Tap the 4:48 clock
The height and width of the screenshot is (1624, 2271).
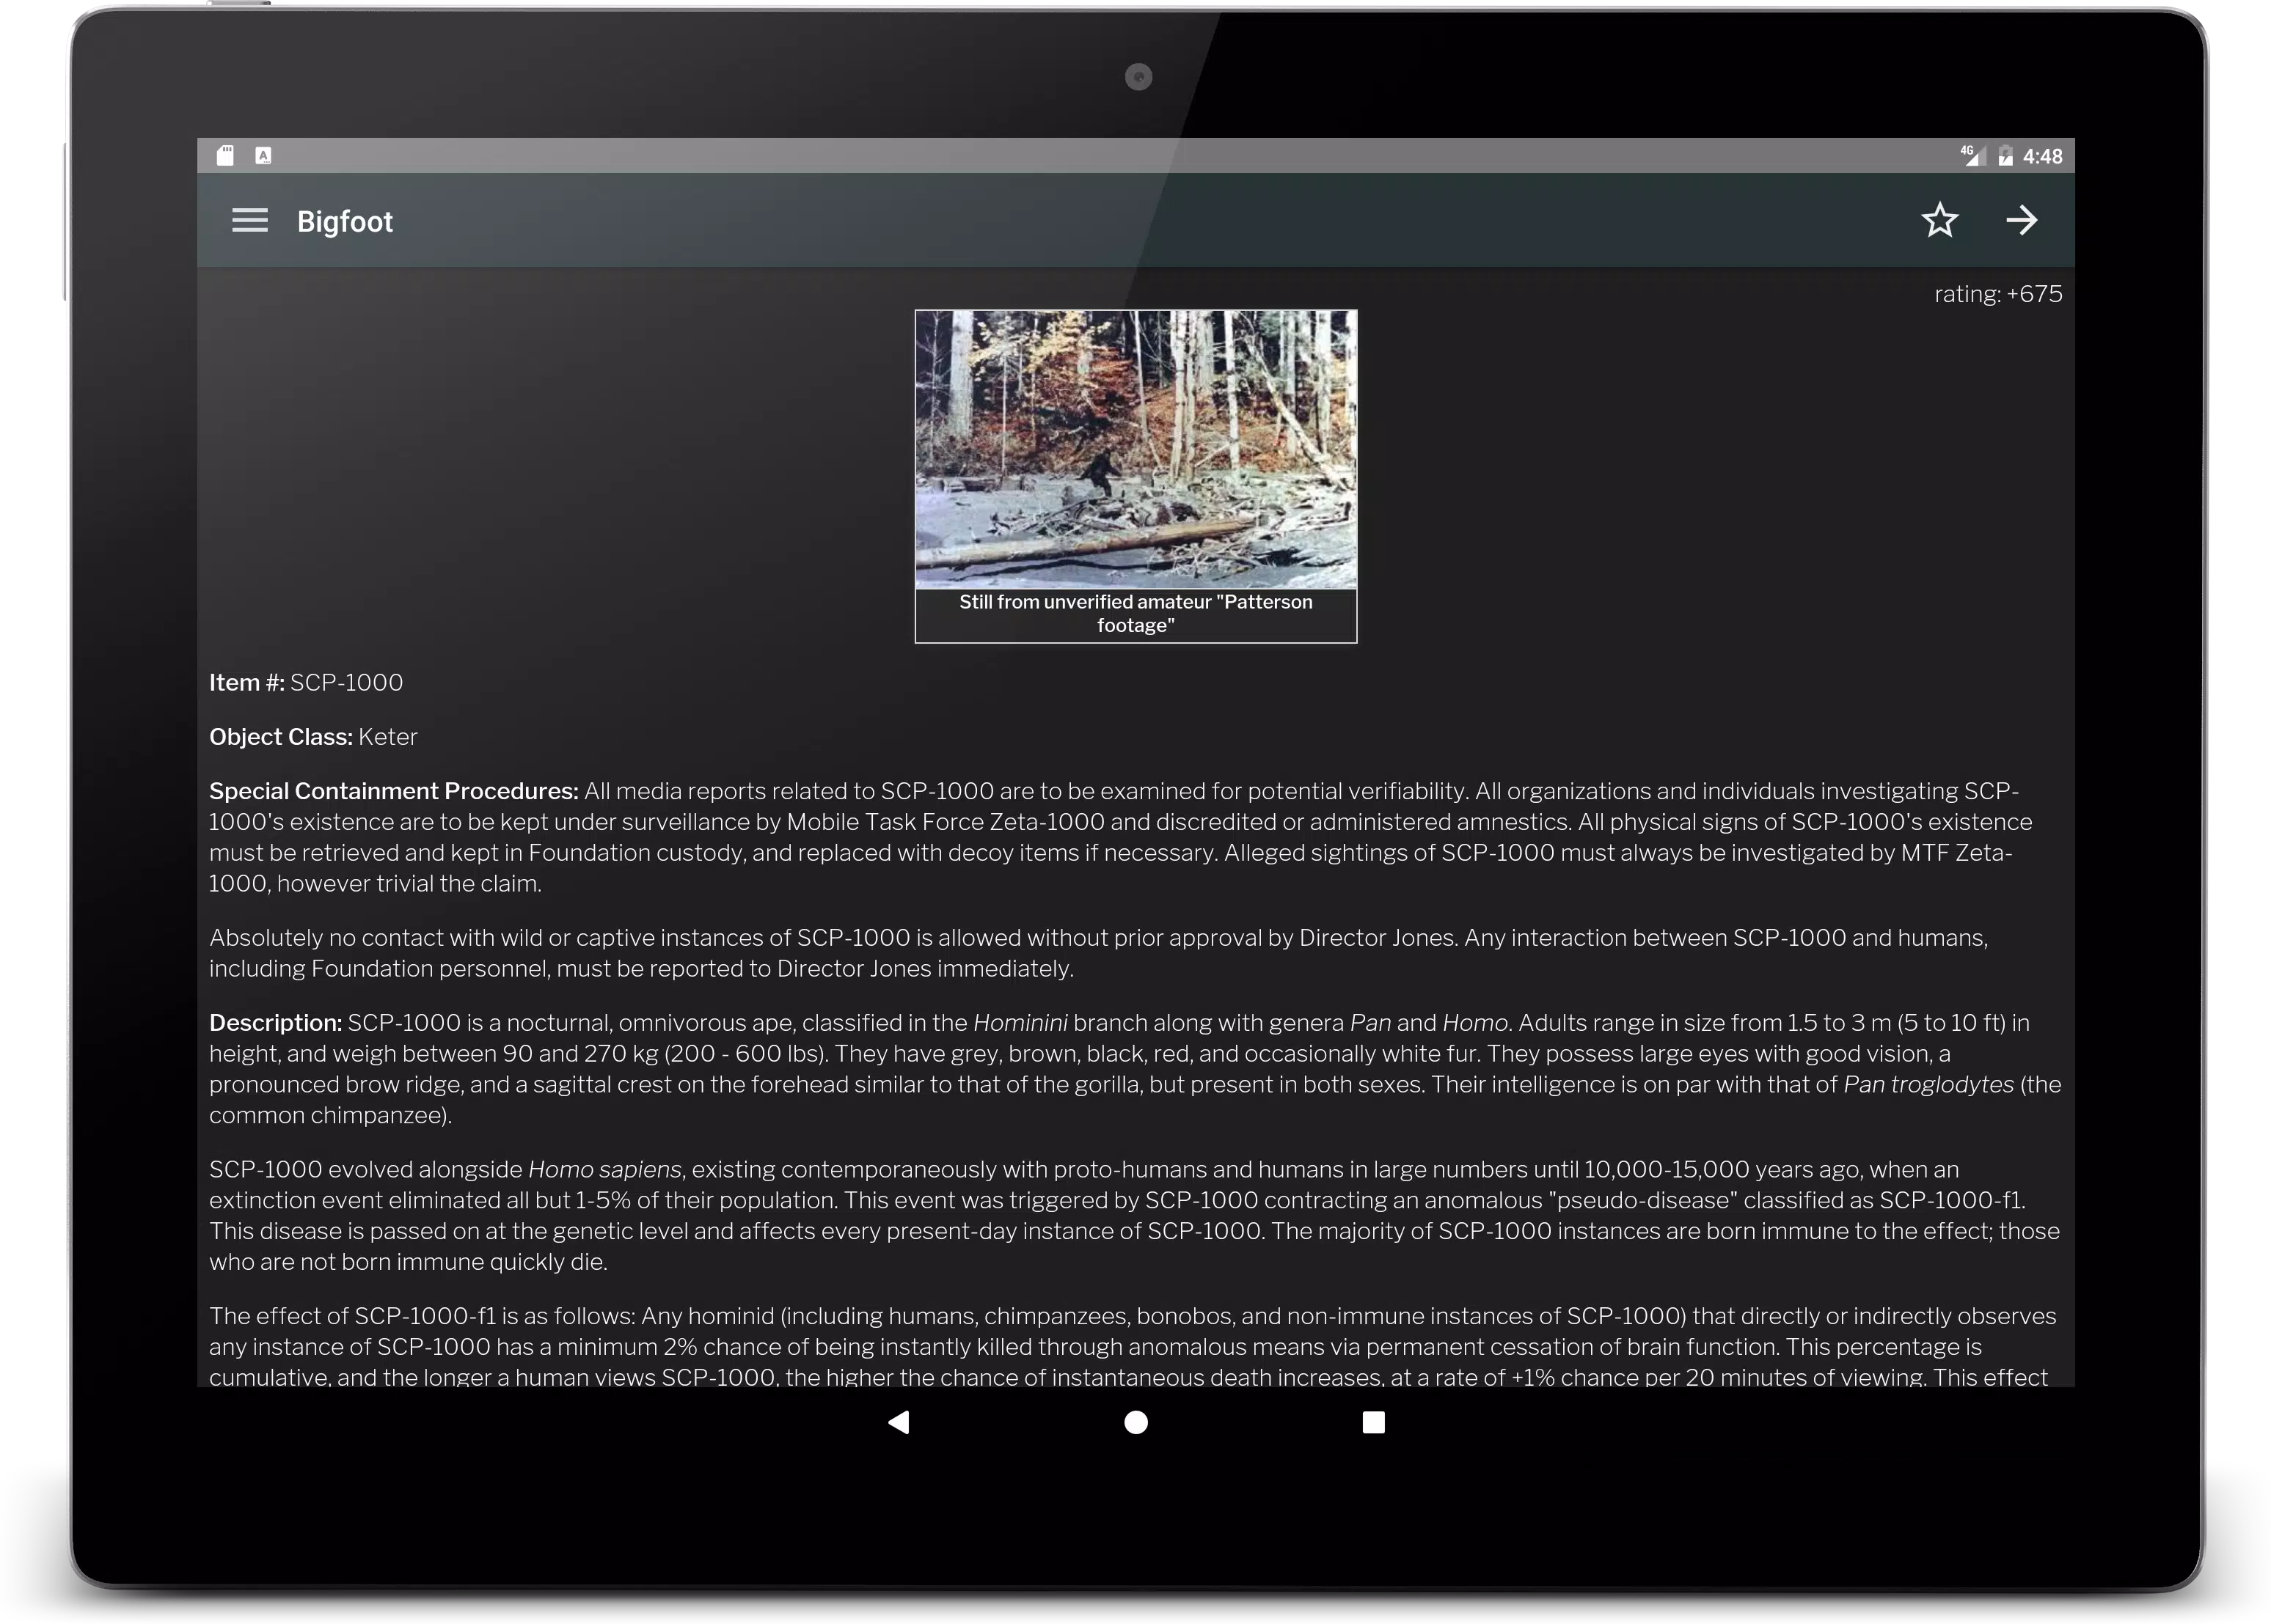[2042, 156]
